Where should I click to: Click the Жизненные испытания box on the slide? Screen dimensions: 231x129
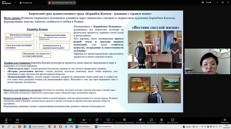[19, 37]
